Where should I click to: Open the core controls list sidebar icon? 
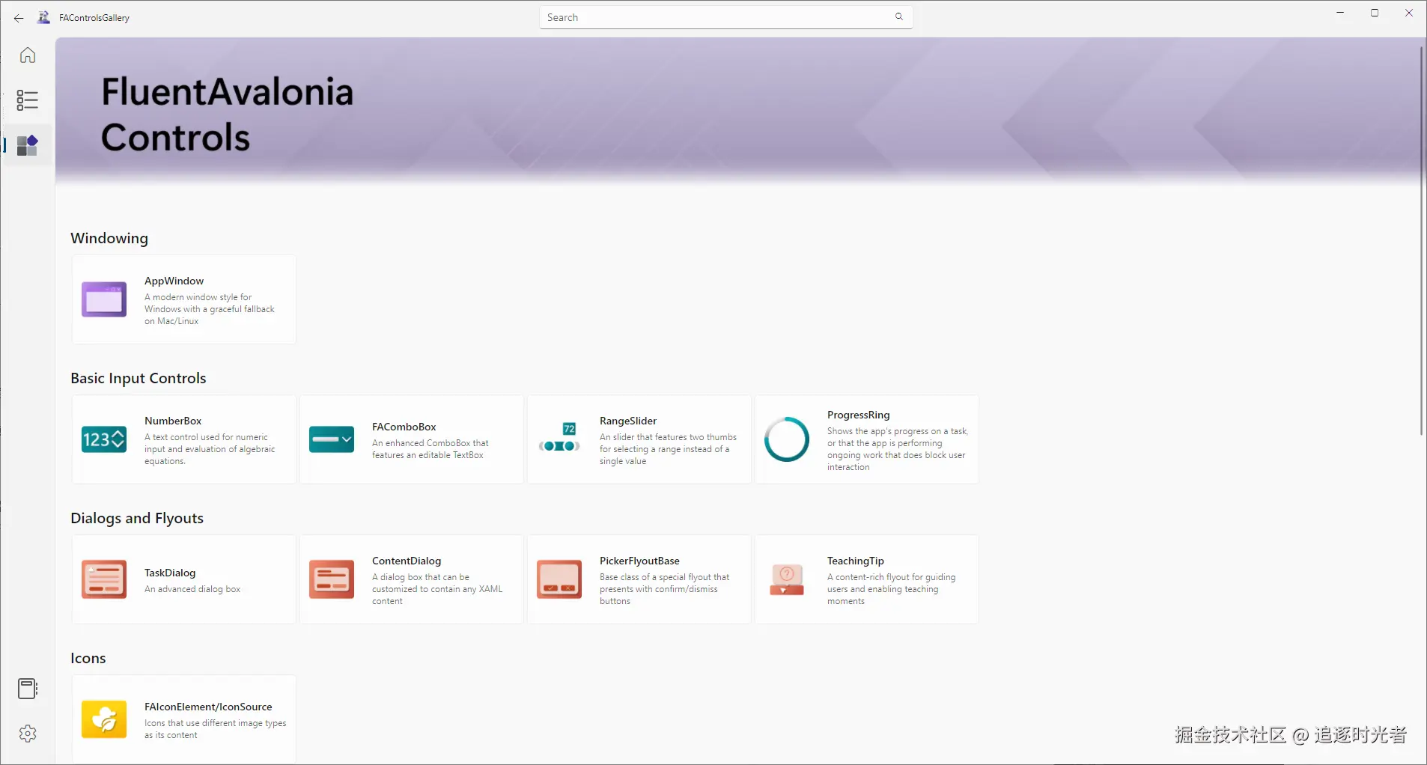28,100
